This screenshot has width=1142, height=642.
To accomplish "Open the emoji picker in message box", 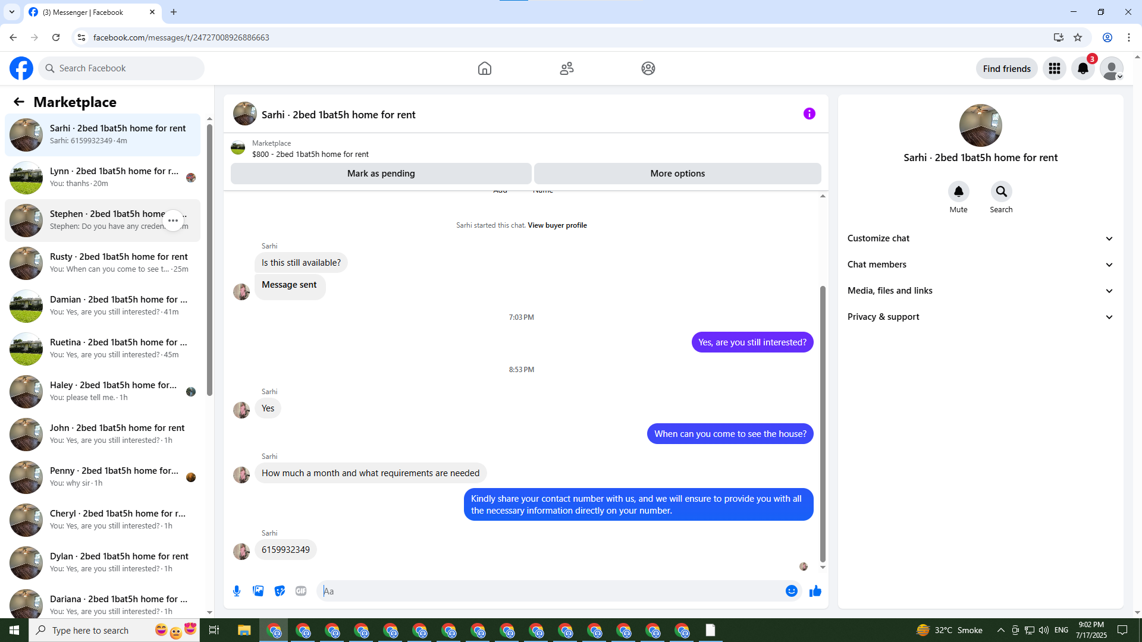I will pos(792,591).
